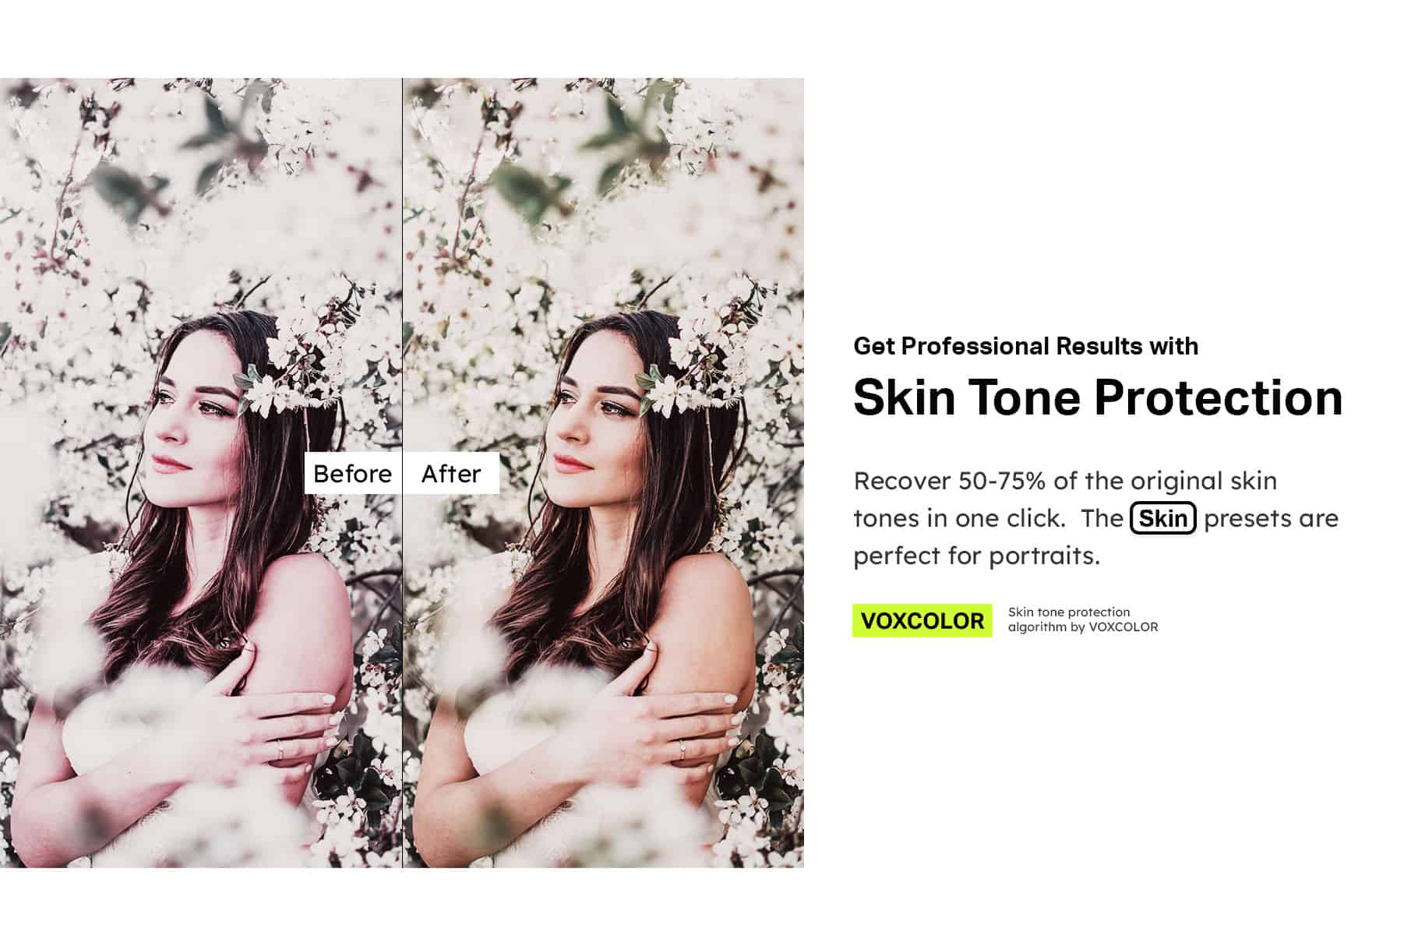Click 'Skin tone protection algorithm by VOXCOLOR' caption
This screenshot has height=946, width=1418.
(1083, 619)
